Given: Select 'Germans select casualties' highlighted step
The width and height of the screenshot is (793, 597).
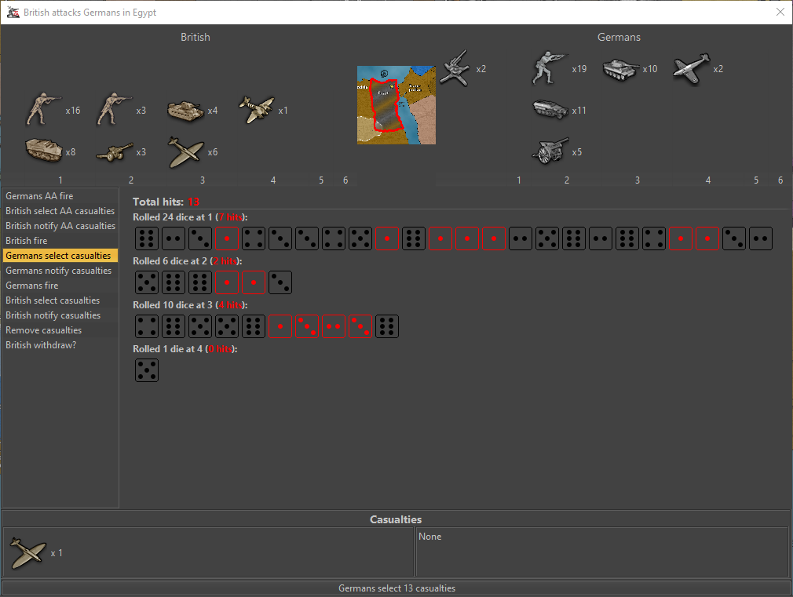Looking at the screenshot, I should (x=58, y=256).
